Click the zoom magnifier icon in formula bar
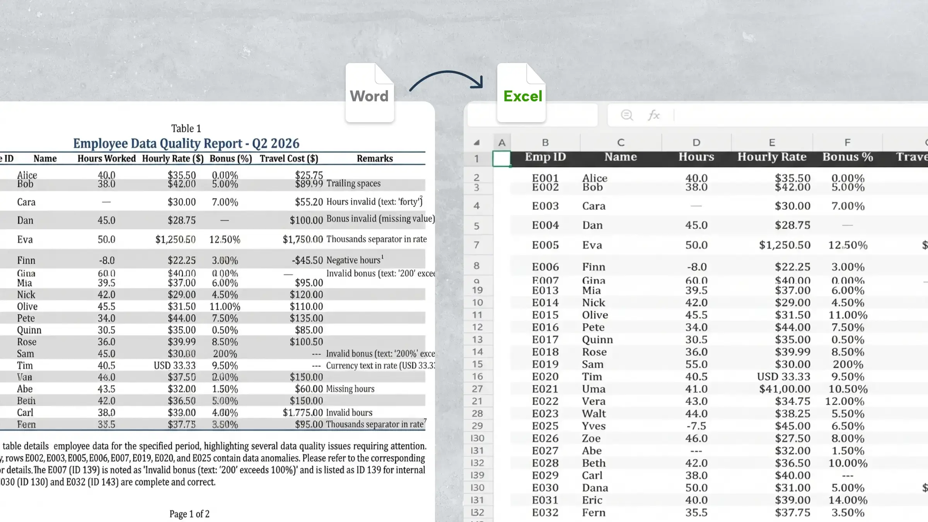 (627, 115)
